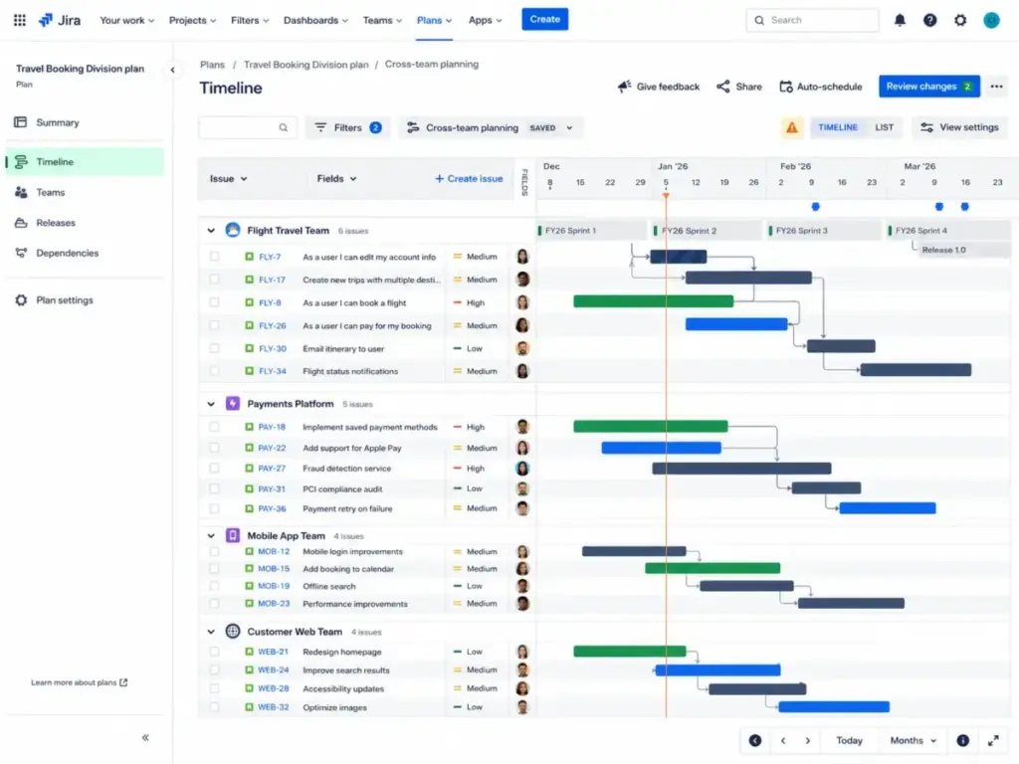Viewport: 1019px width, 764px height.
Task: Select the dark PAY-27 timeline bar
Action: [741, 468]
